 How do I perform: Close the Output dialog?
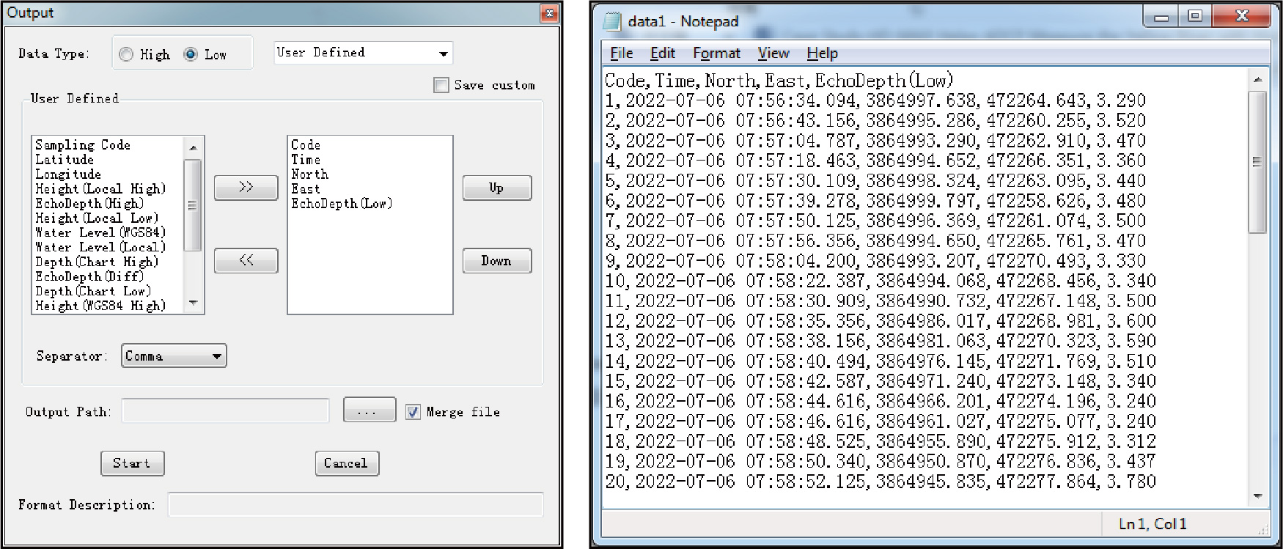pos(550,13)
